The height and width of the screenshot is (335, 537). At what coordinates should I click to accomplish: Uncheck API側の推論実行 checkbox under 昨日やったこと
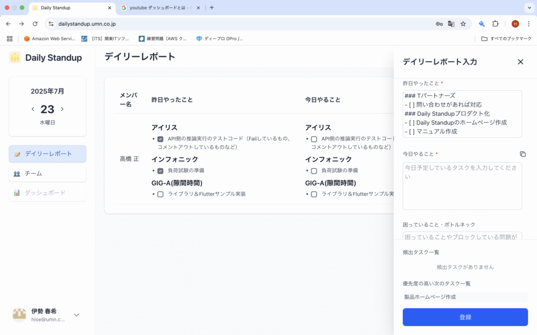point(160,139)
